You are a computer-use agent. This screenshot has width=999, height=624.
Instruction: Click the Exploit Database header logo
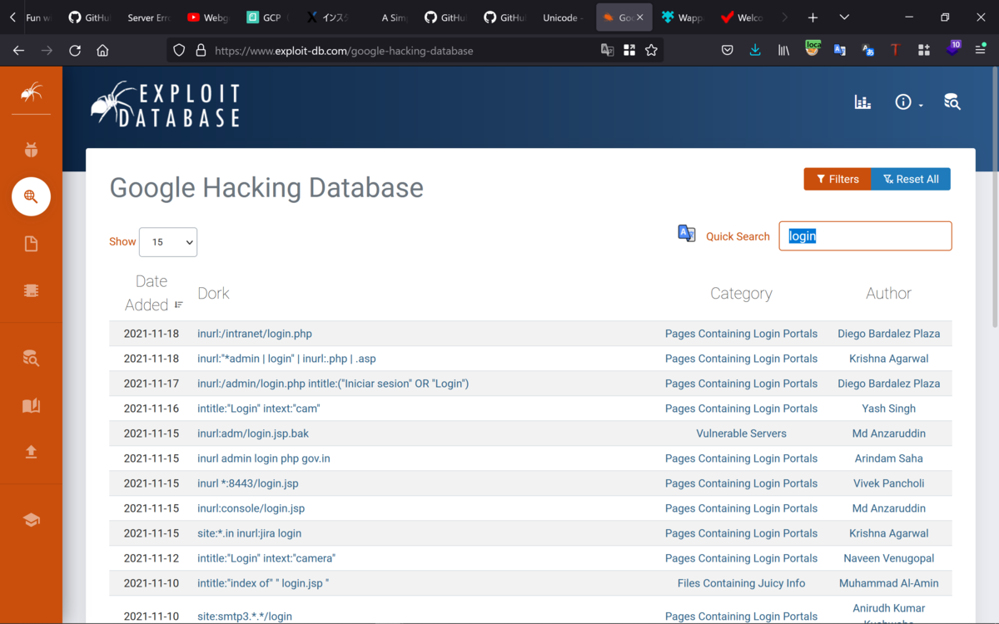165,105
